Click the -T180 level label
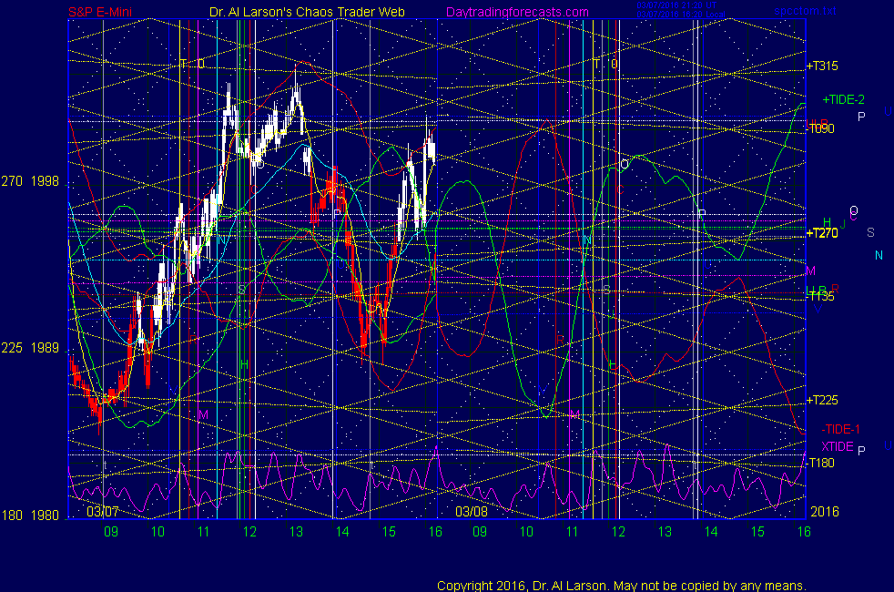 coord(821,463)
